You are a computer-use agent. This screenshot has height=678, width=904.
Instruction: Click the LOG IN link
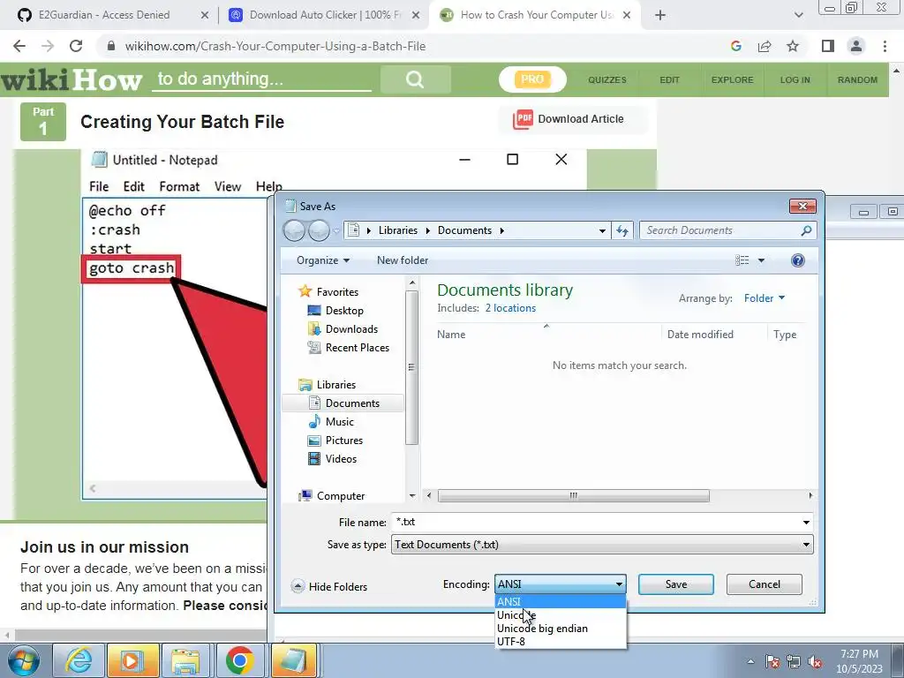click(795, 79)
